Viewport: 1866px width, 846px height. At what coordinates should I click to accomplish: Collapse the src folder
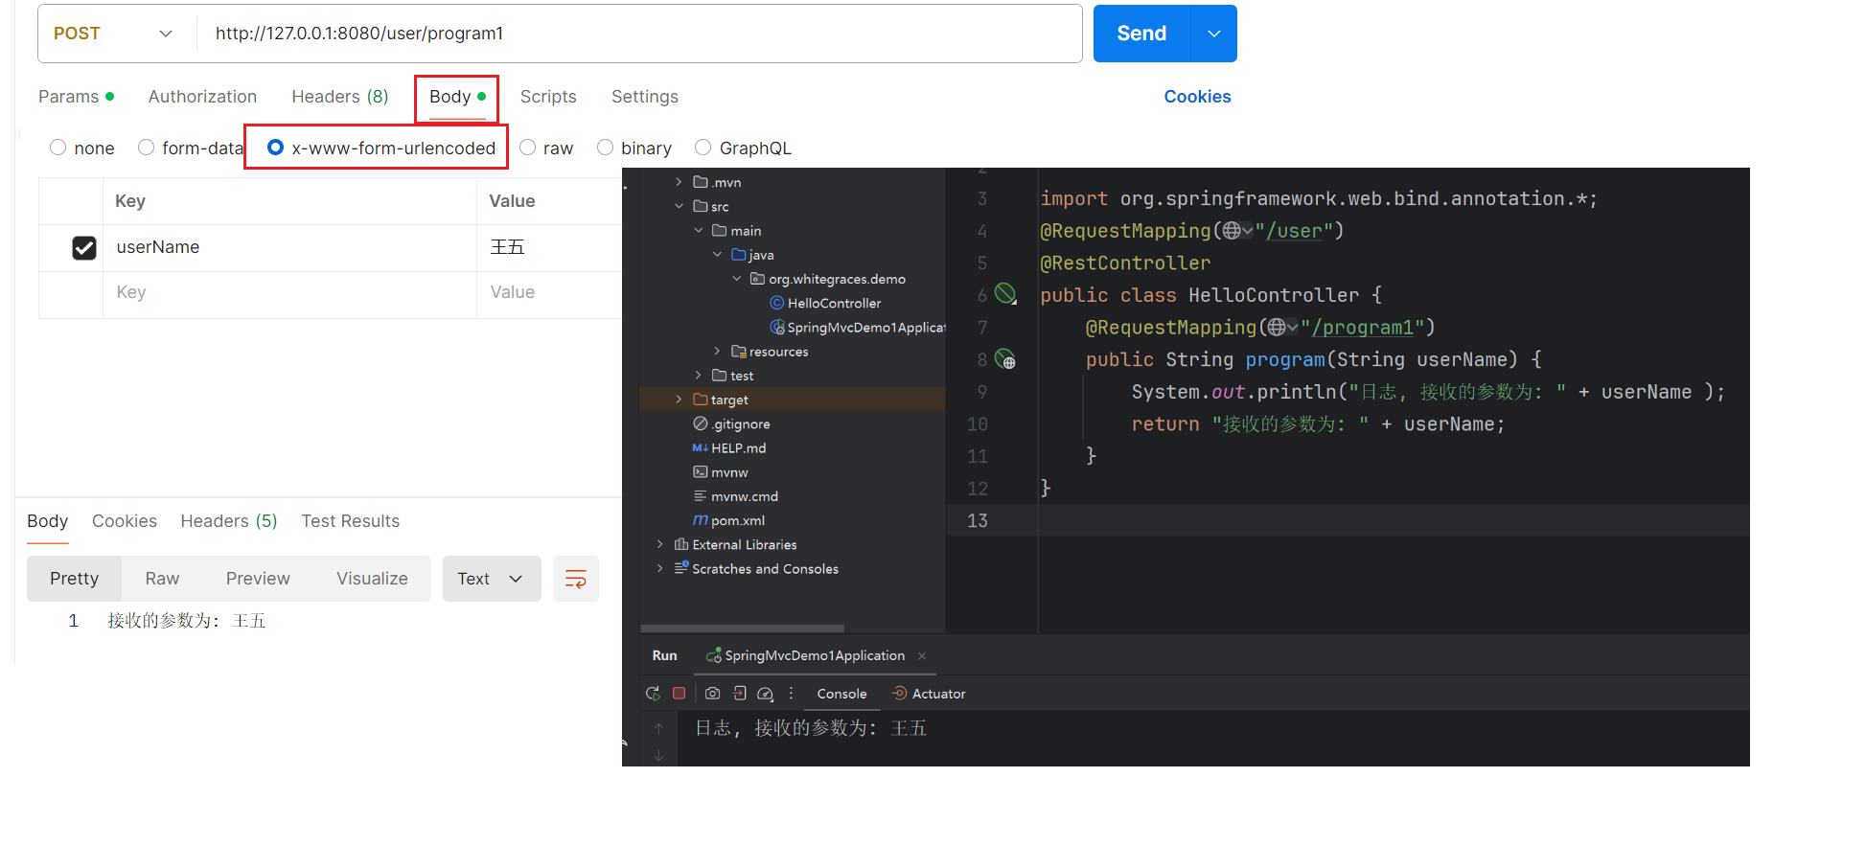point(679,206)
